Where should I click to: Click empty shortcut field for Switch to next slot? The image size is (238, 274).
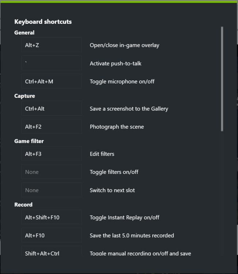(51, 190)
